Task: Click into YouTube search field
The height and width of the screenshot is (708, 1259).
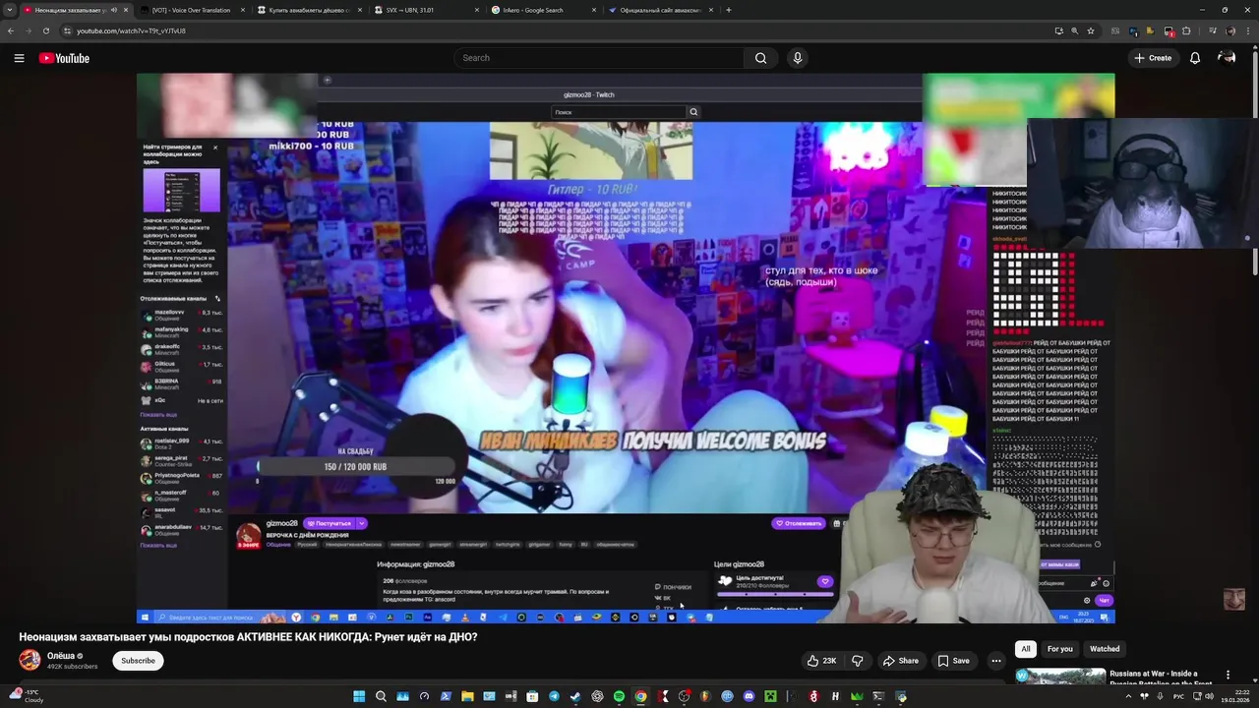Action: coord(598,58)
